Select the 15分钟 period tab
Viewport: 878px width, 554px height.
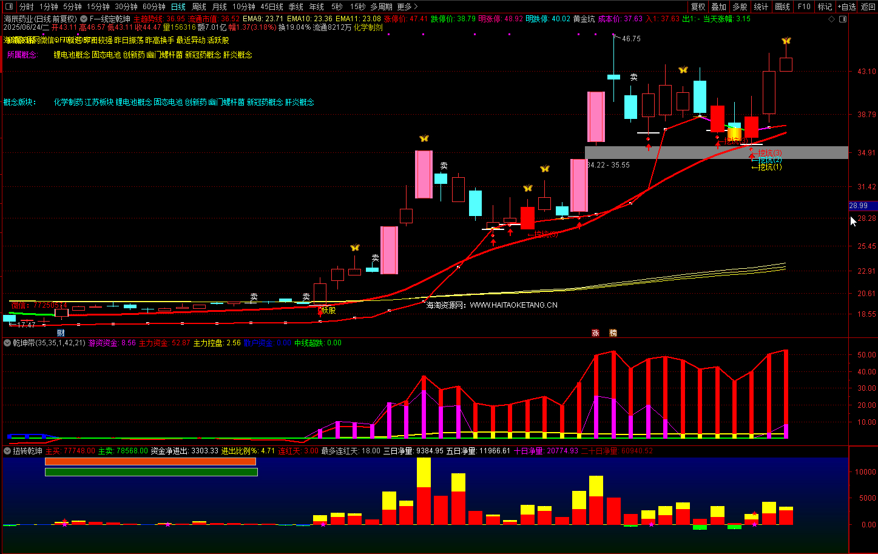[98, 7]
